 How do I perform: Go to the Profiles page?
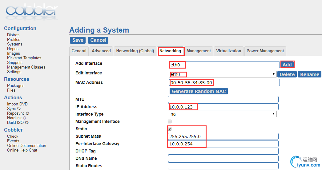(x=14, y=39)
